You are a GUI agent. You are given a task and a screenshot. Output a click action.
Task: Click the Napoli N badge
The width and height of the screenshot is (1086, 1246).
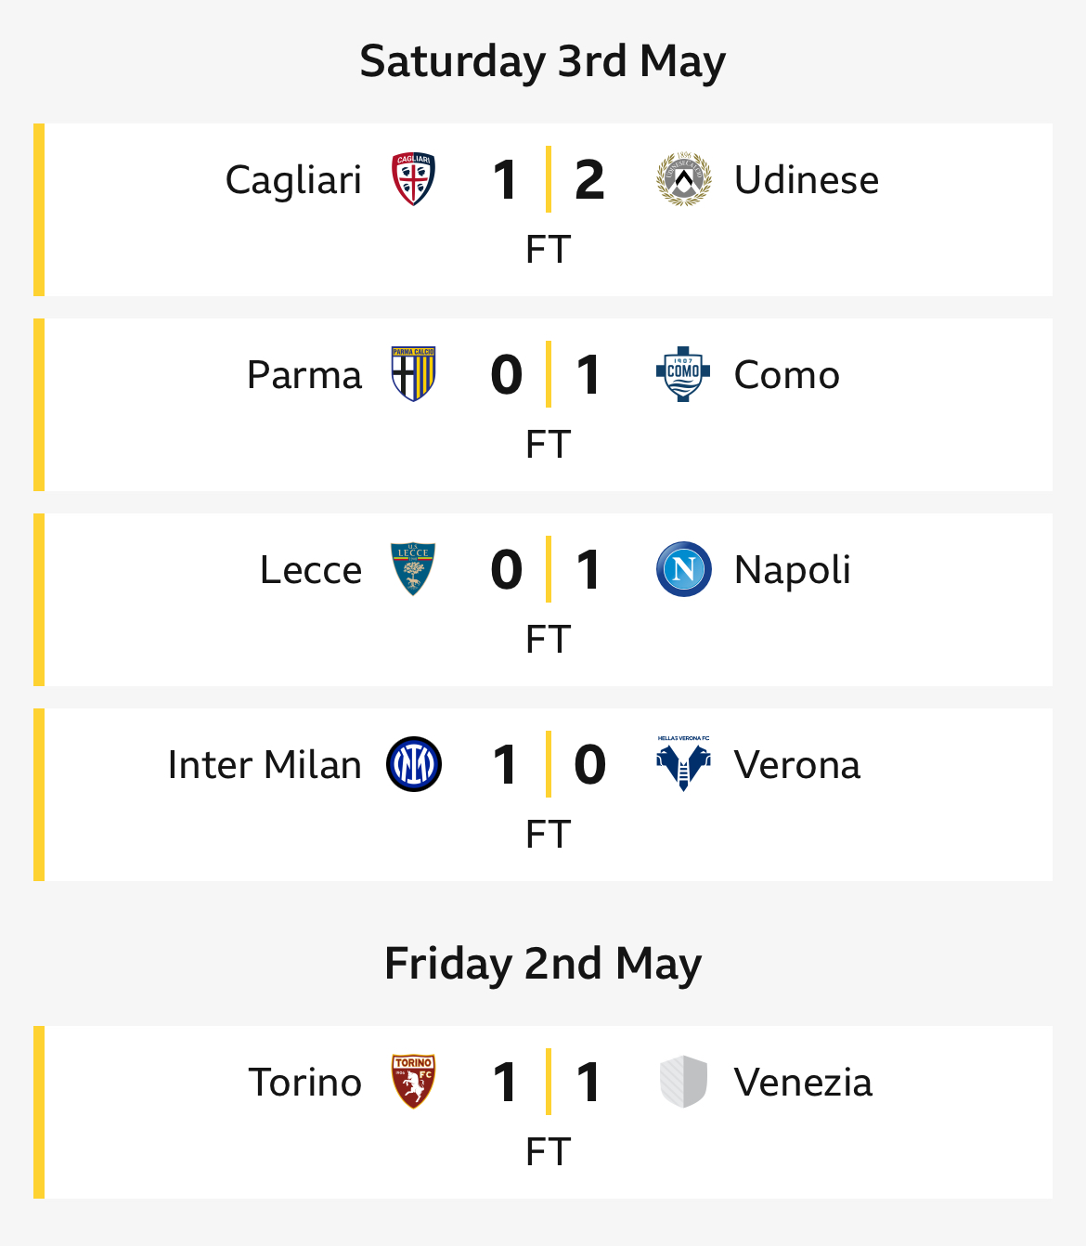[x=684, y=569]
